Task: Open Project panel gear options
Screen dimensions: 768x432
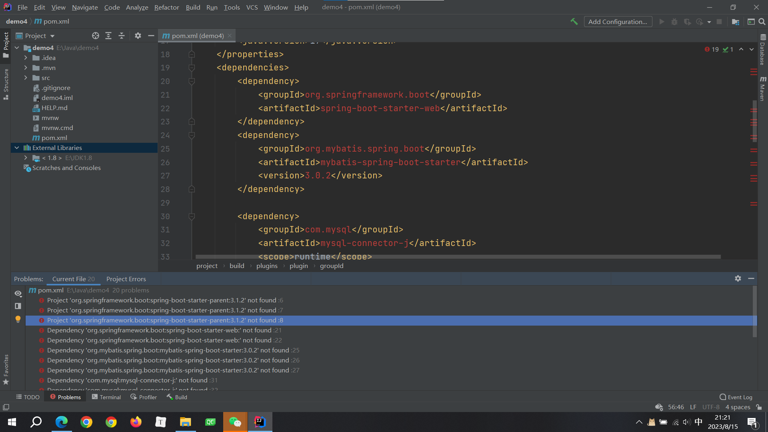Action: click(x=138, y=36)
